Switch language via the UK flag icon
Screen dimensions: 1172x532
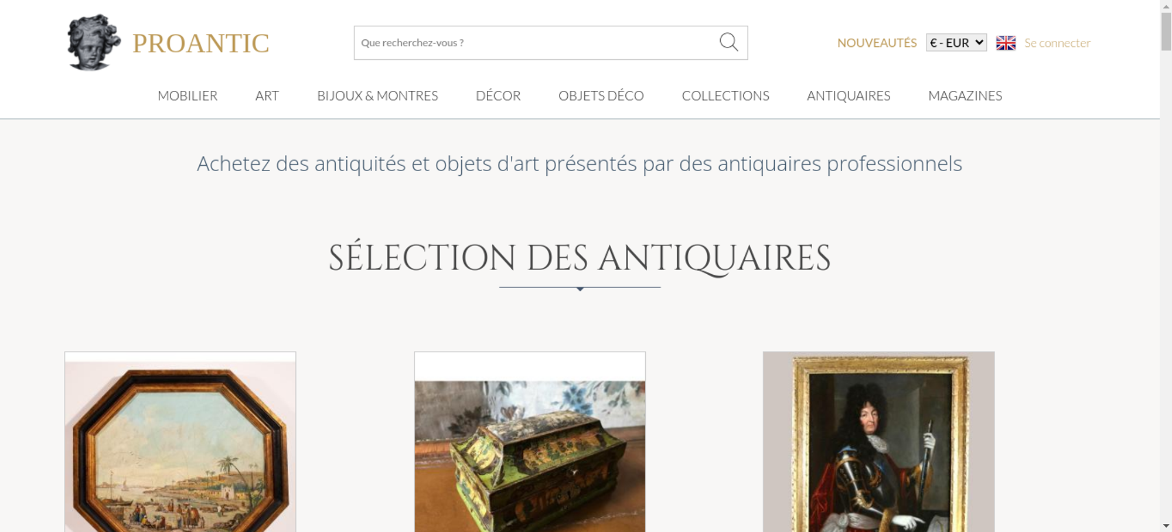[x=1006, y=43]
